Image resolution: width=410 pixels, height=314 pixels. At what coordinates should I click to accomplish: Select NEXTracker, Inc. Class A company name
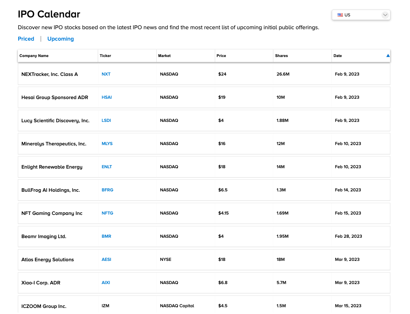(x=50, y=74)
